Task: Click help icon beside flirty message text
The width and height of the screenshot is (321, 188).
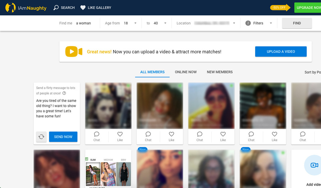Action: coord(64,93)
